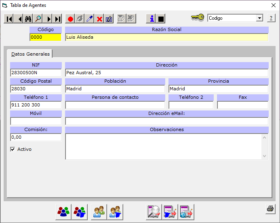280x223 pixels.
Task: Click the three colored people group button
Action: [63, 211]
